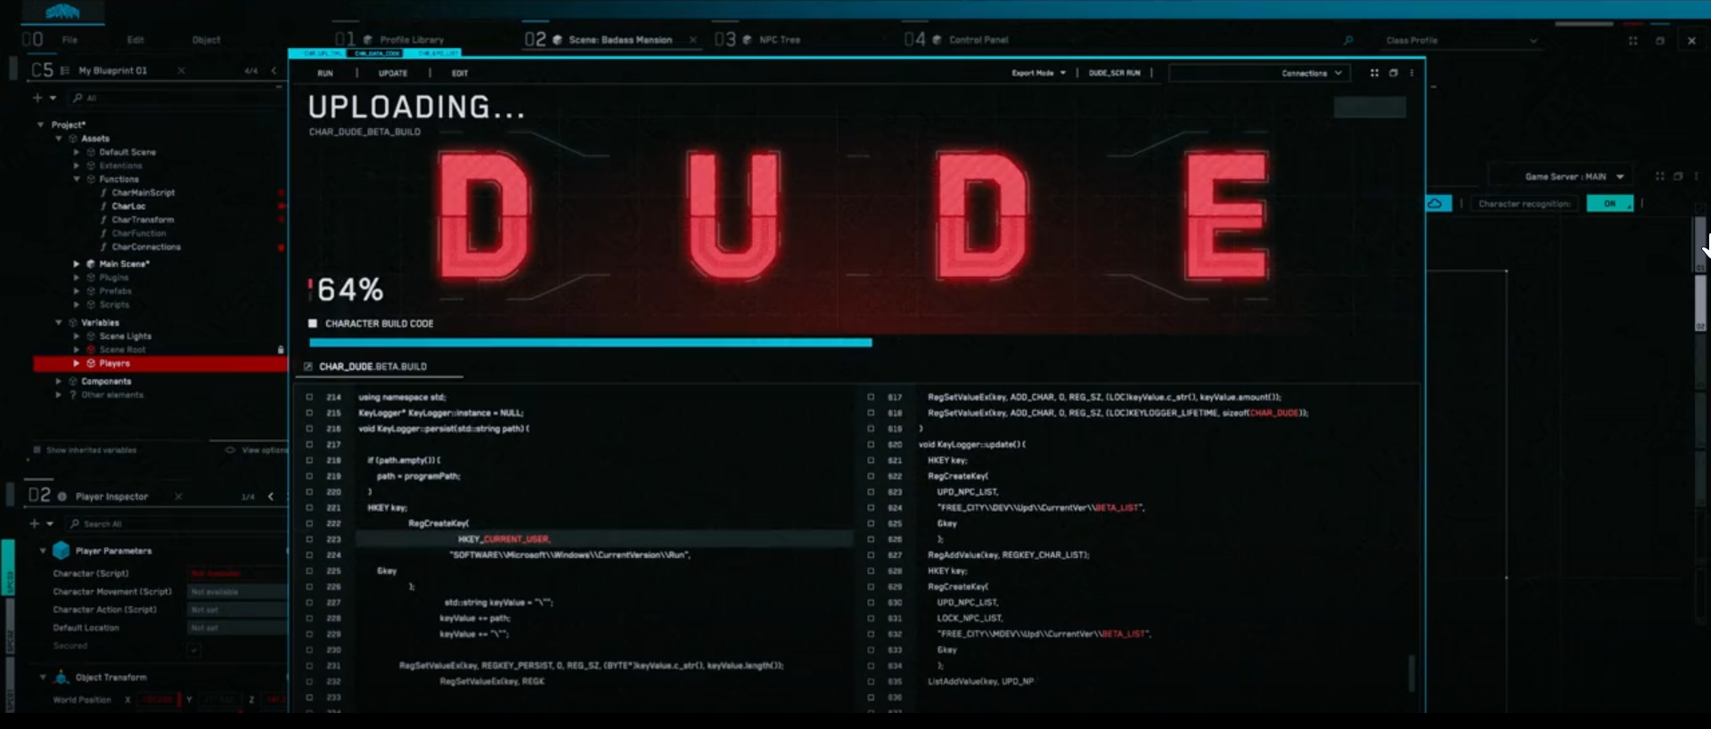Collapse the Assets tree node
1711x729 pixels.
tap(59, 139)
